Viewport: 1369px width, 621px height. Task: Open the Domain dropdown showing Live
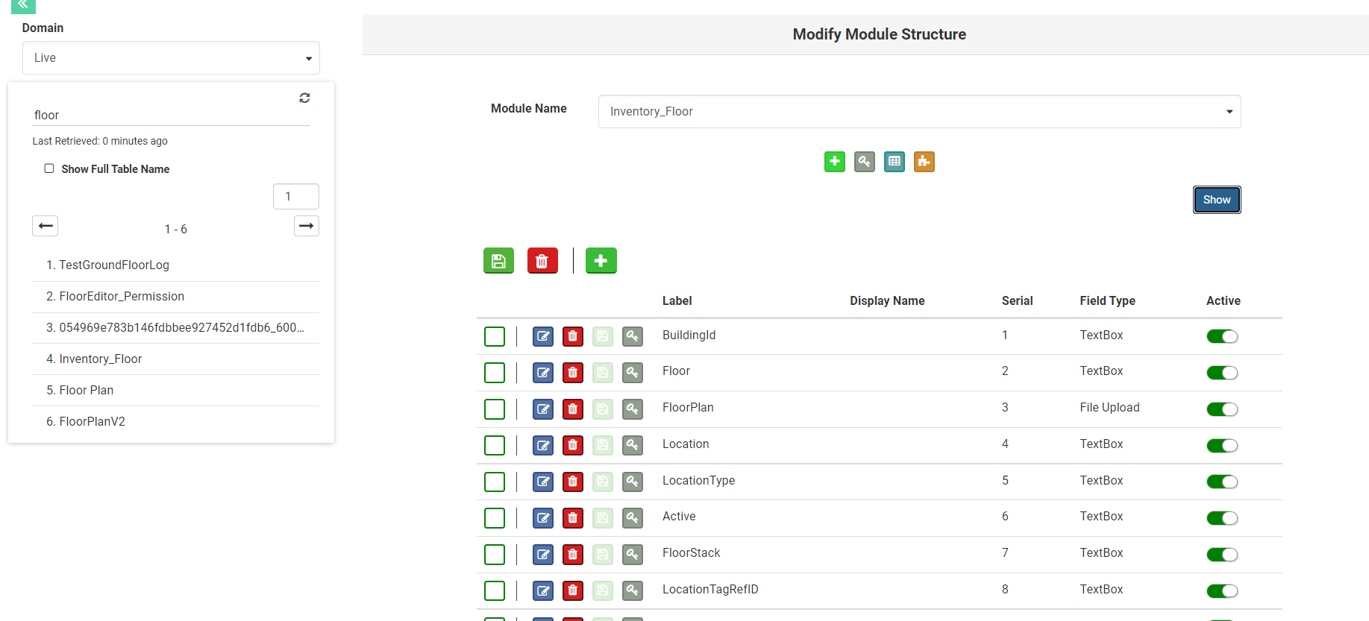(x=171, y=58)
